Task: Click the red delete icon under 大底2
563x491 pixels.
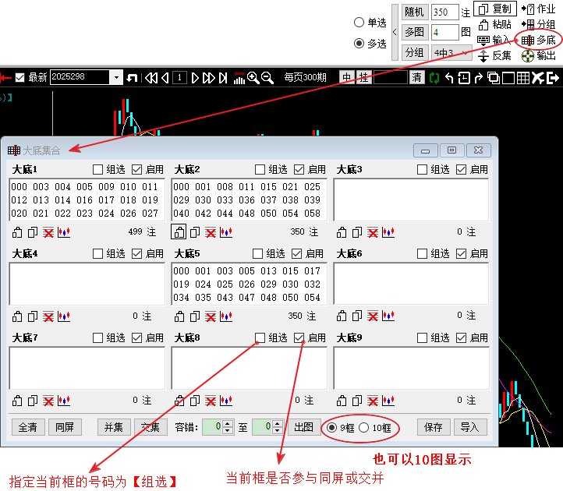Action: click(211, 231)
